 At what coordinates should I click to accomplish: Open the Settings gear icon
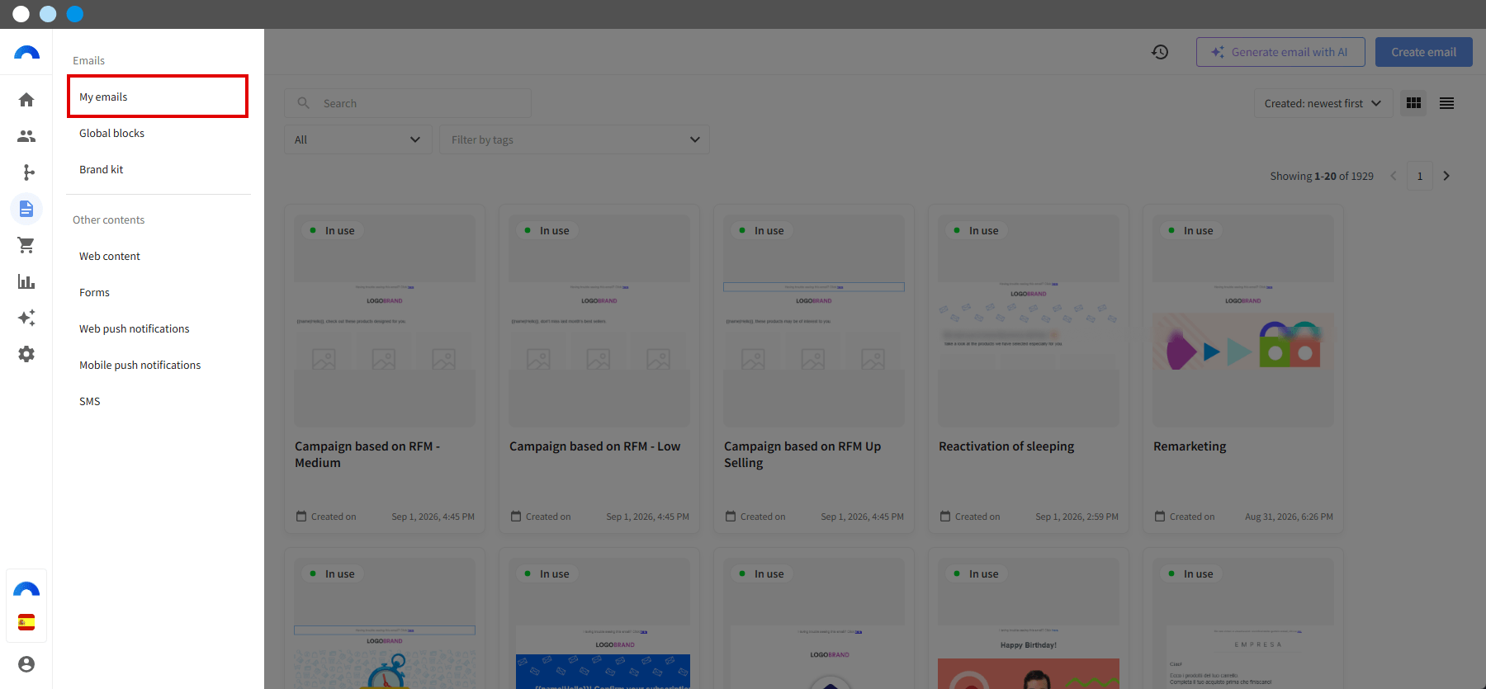click(26, 354)
